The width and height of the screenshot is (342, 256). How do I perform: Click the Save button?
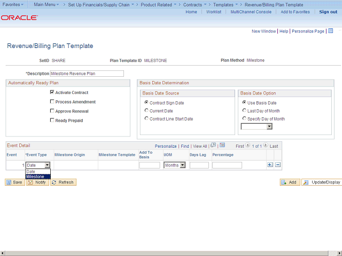pos(15,182)
